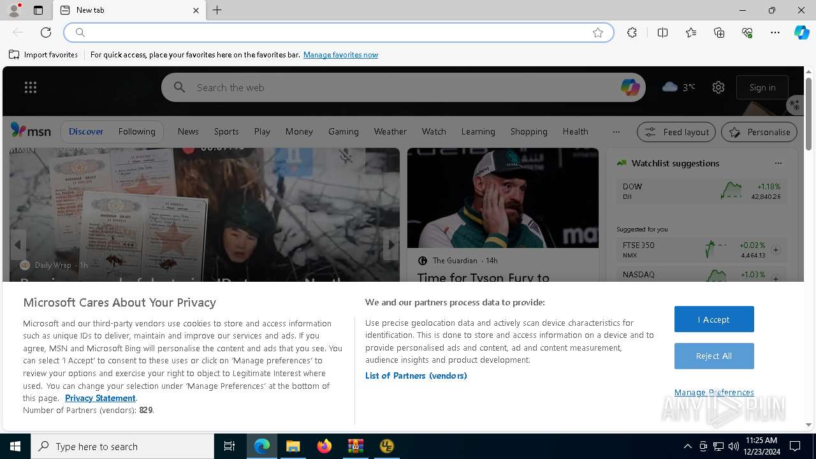The image size is (816, 459).
Task: Click the MSN logo
Action: [x=31, y=131]
